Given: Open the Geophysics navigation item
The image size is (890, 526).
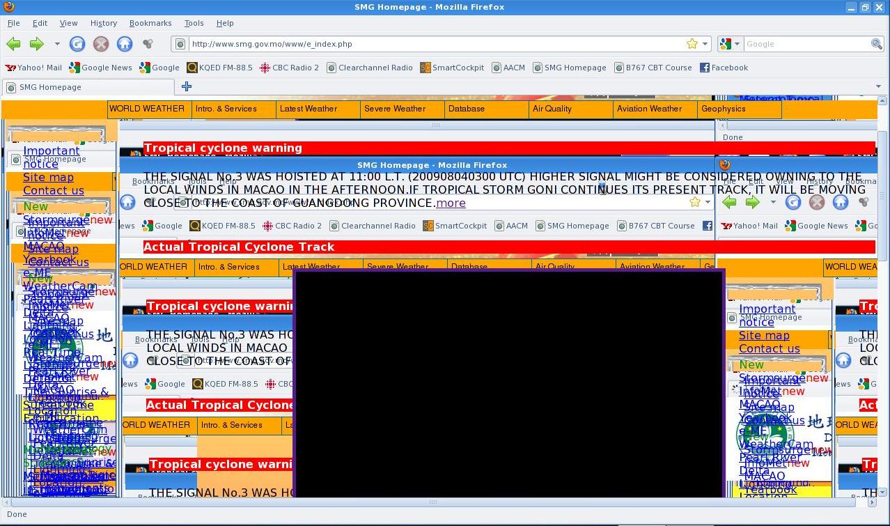Looking at the screenshot, I should 740,109.
